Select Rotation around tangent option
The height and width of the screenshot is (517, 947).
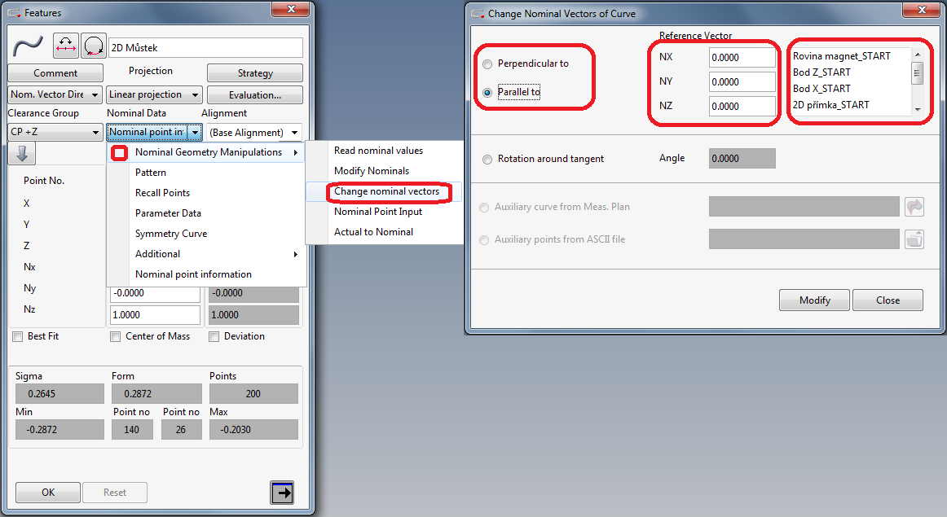tap(487, 160)
